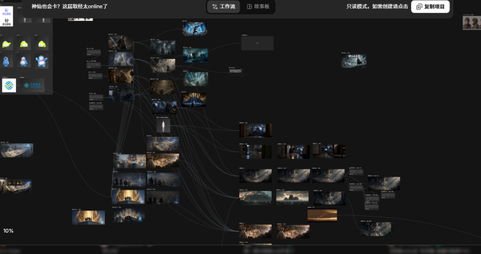Select the white card with purple logo
481x254 pixels.
click(7, 16)
